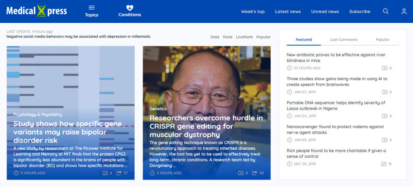Open the search magnifier icon
The width and height of the screenshot is (413, 186).
pyautogui.click(x=386, y=11)
